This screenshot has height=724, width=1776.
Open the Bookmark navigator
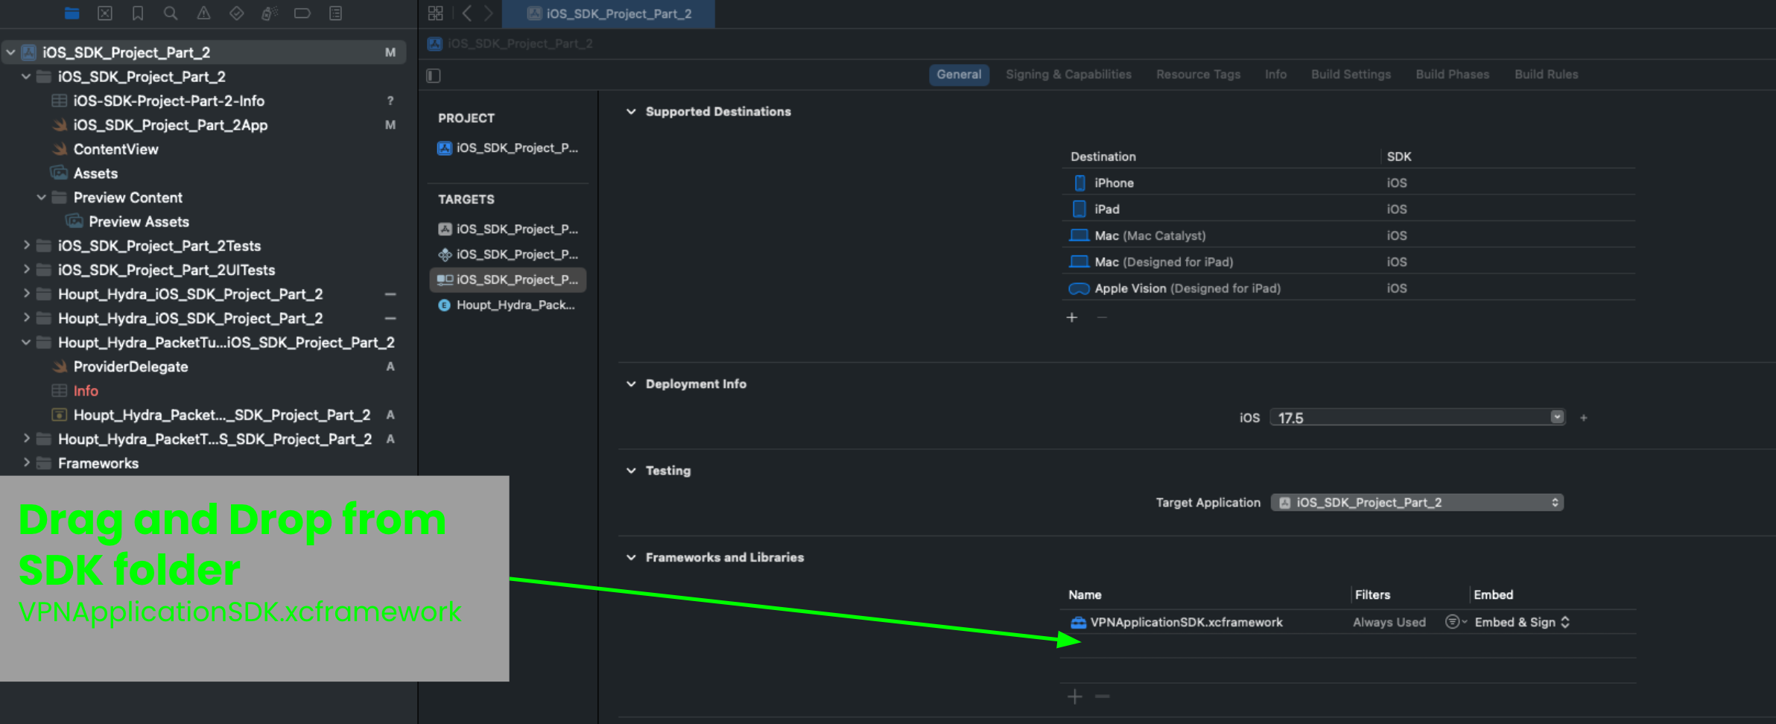138,13
